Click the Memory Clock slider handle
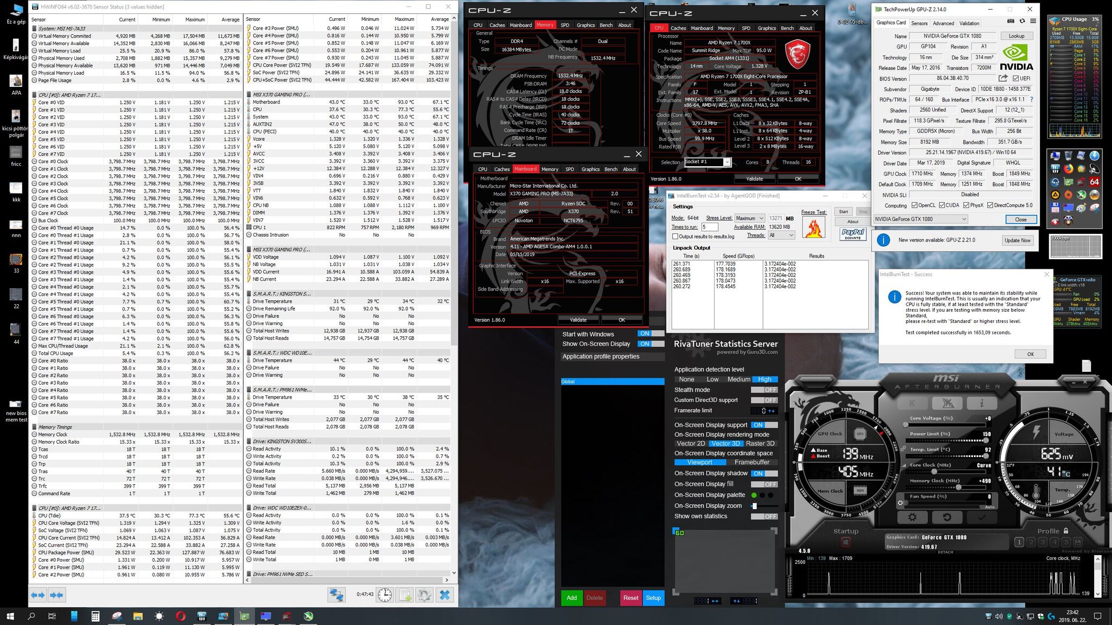Screen dimensions: 1112x625 click(x=959, y=487)
